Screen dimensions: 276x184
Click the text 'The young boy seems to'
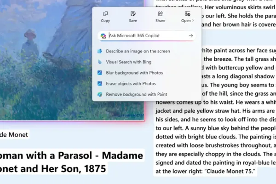pos(242,85)
